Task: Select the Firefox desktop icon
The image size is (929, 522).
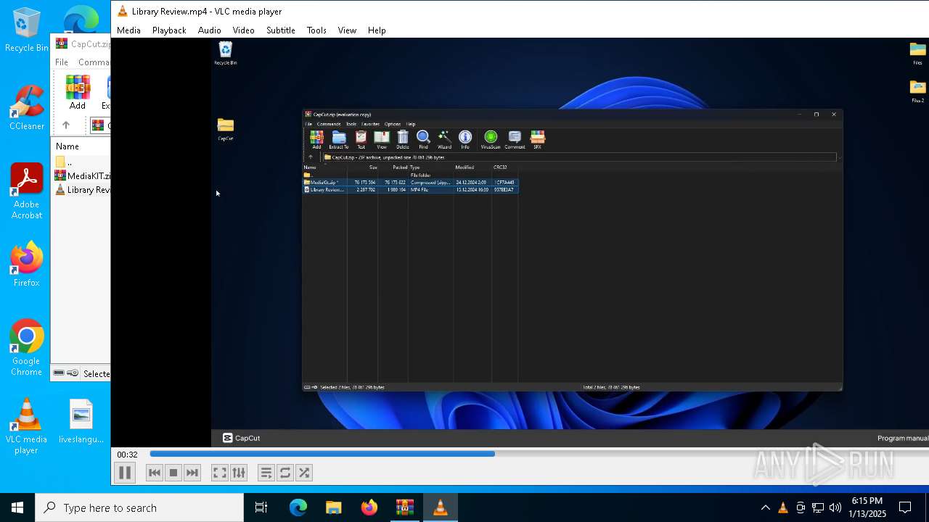Action: pyautogui.click(x=27, y=264)
